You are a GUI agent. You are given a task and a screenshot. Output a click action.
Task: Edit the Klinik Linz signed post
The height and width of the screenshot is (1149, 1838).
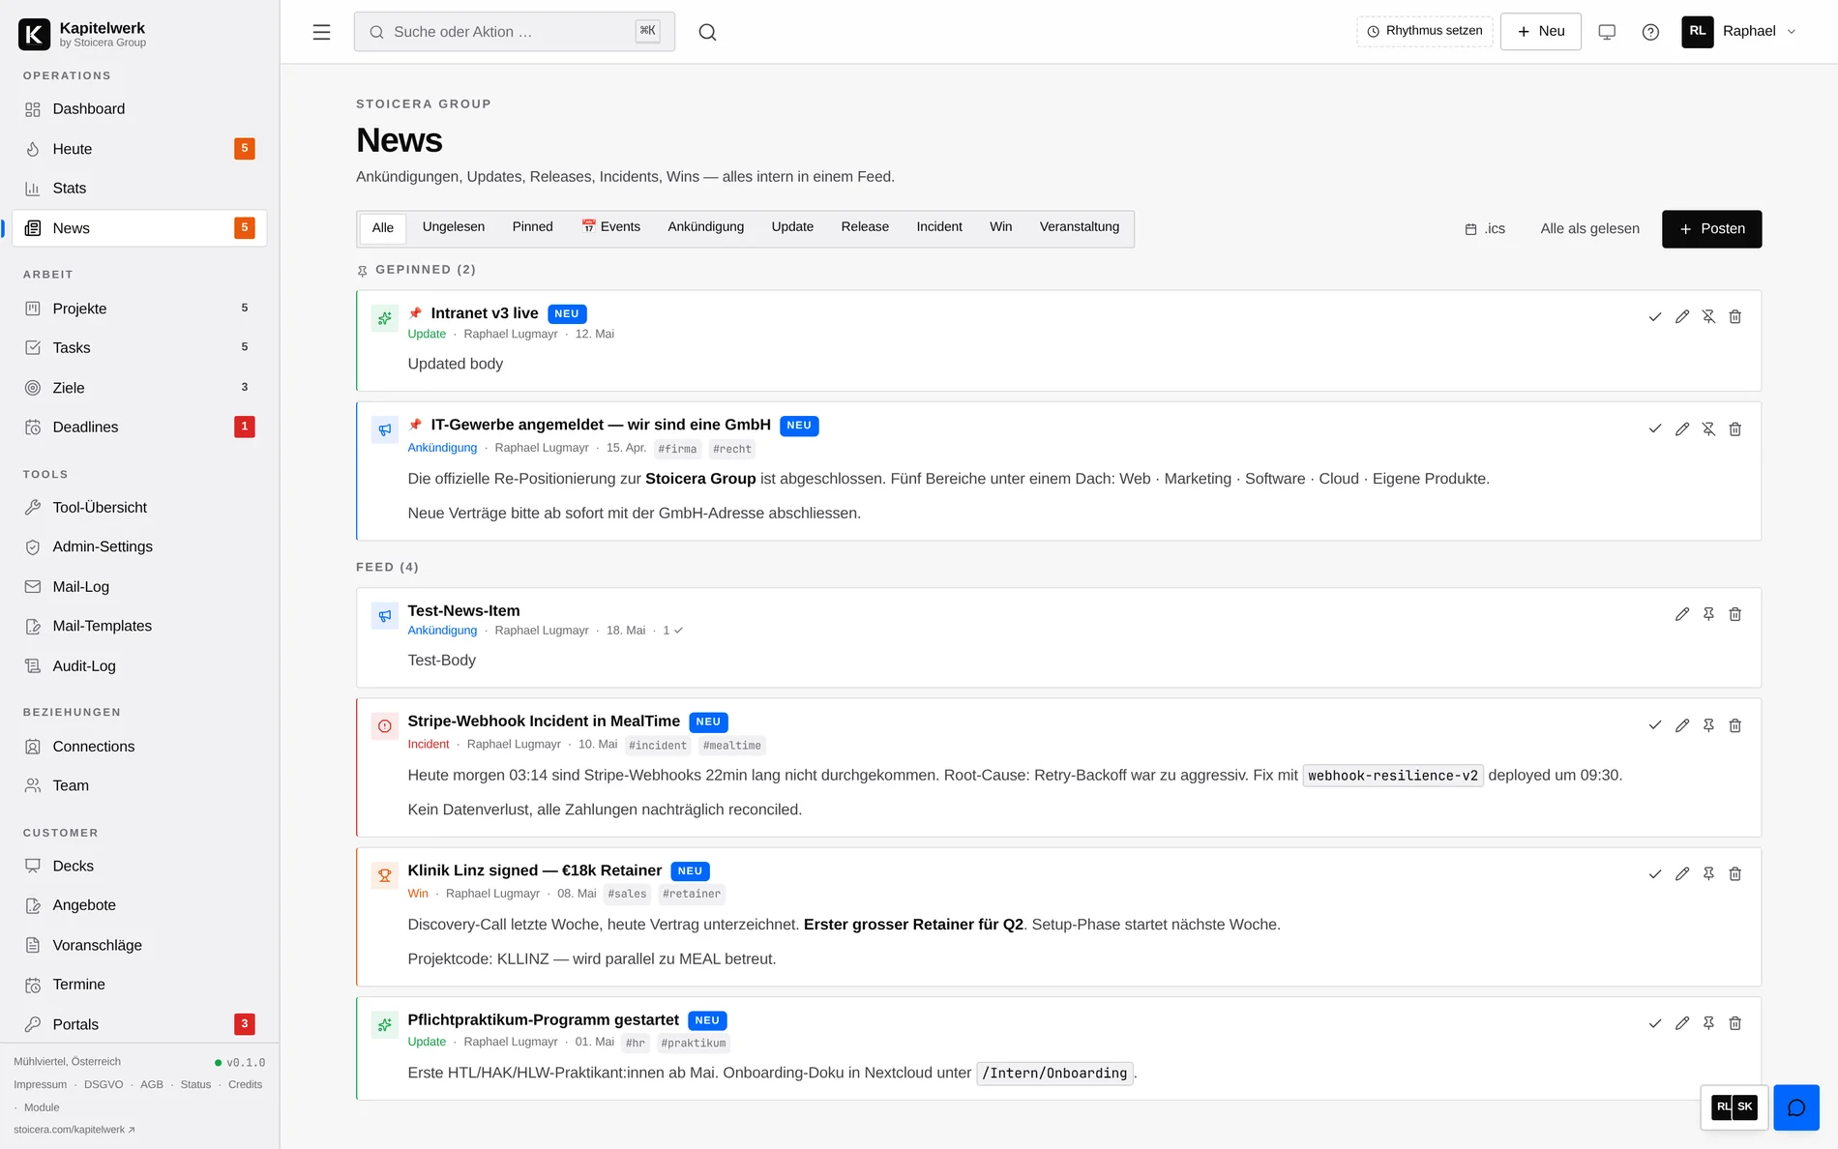tap(1682, 874)
